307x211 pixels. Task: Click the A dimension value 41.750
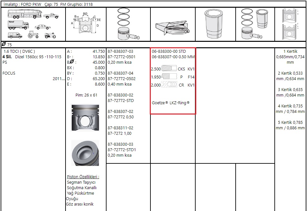99,51
